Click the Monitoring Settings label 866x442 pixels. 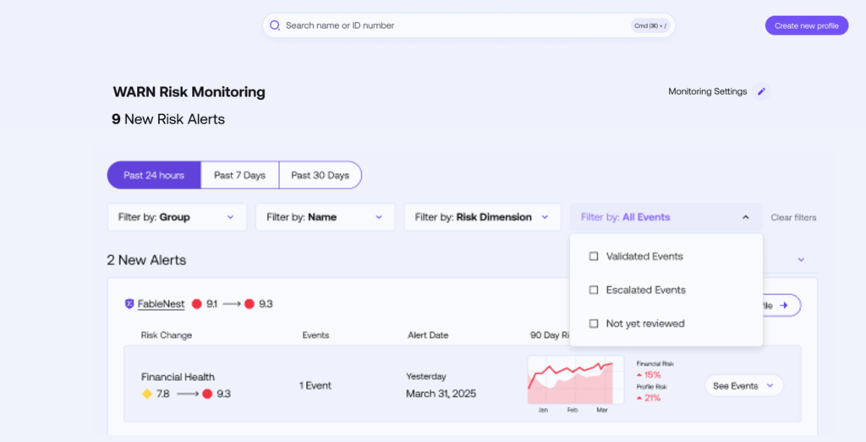[x=708, y=91]
